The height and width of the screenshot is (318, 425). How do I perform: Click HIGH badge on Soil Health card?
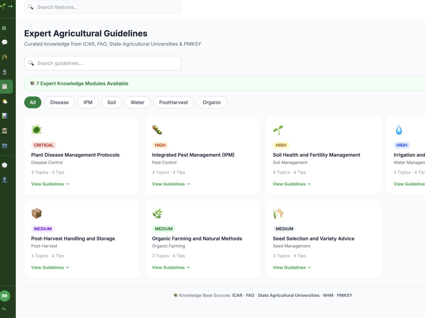tap(281, 145)
